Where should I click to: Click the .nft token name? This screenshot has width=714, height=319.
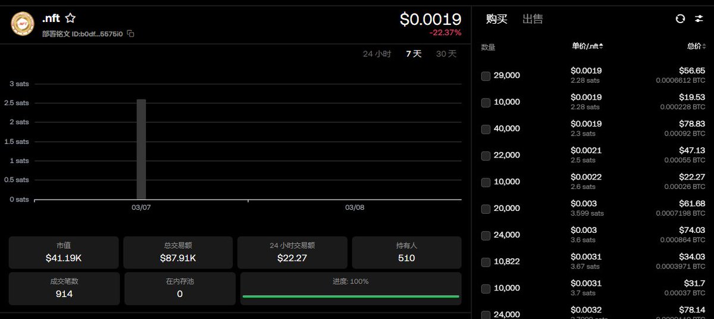(x=51, y=18)
